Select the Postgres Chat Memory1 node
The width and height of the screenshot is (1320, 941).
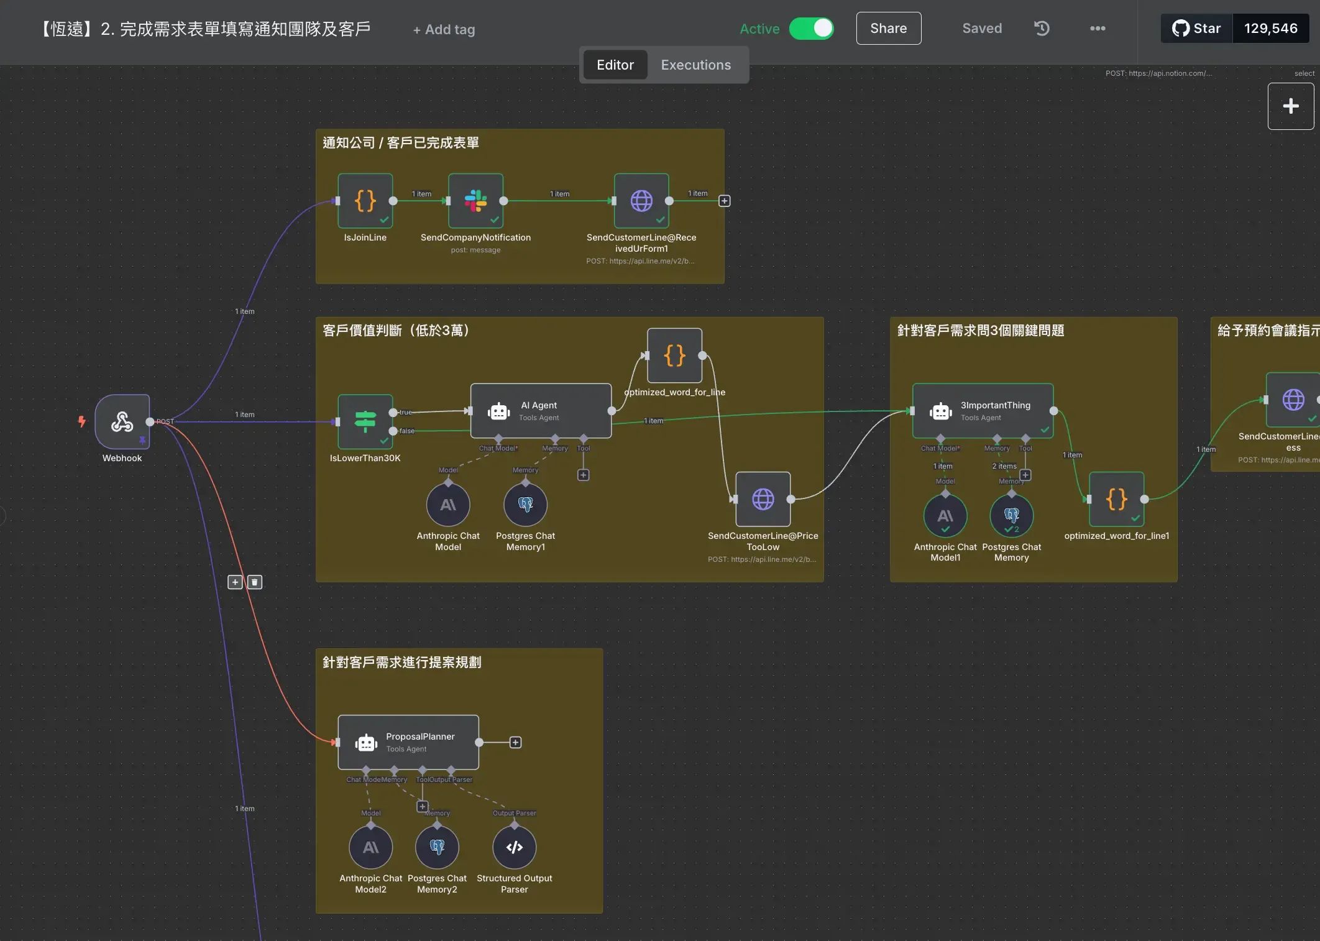[525, 504]
